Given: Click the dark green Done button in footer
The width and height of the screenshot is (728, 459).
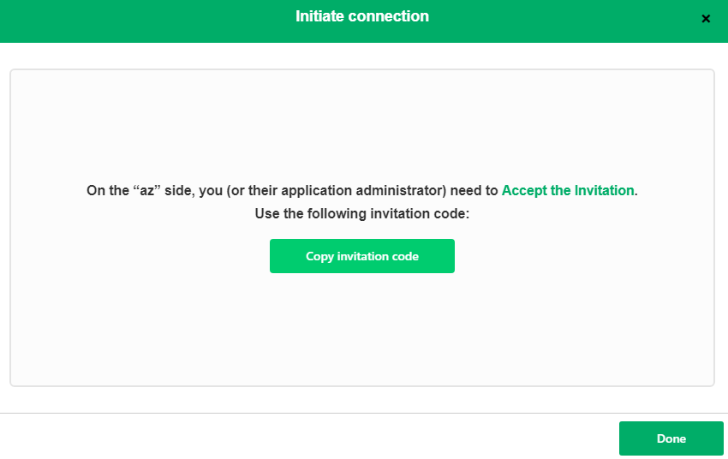Looking at the screenshot, I should [671, 438].
